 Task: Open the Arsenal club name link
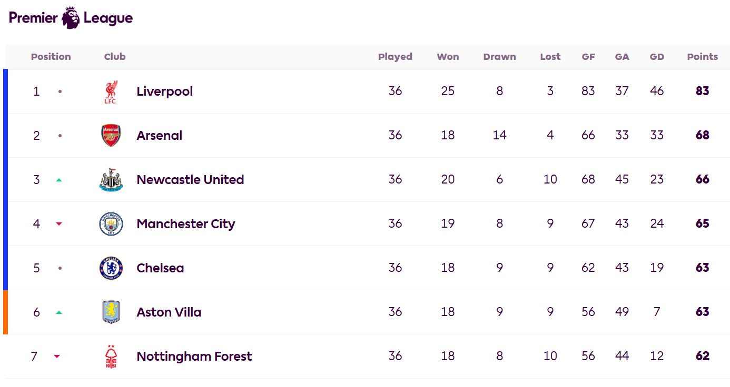pyautogui.click(x=159, y=136)
